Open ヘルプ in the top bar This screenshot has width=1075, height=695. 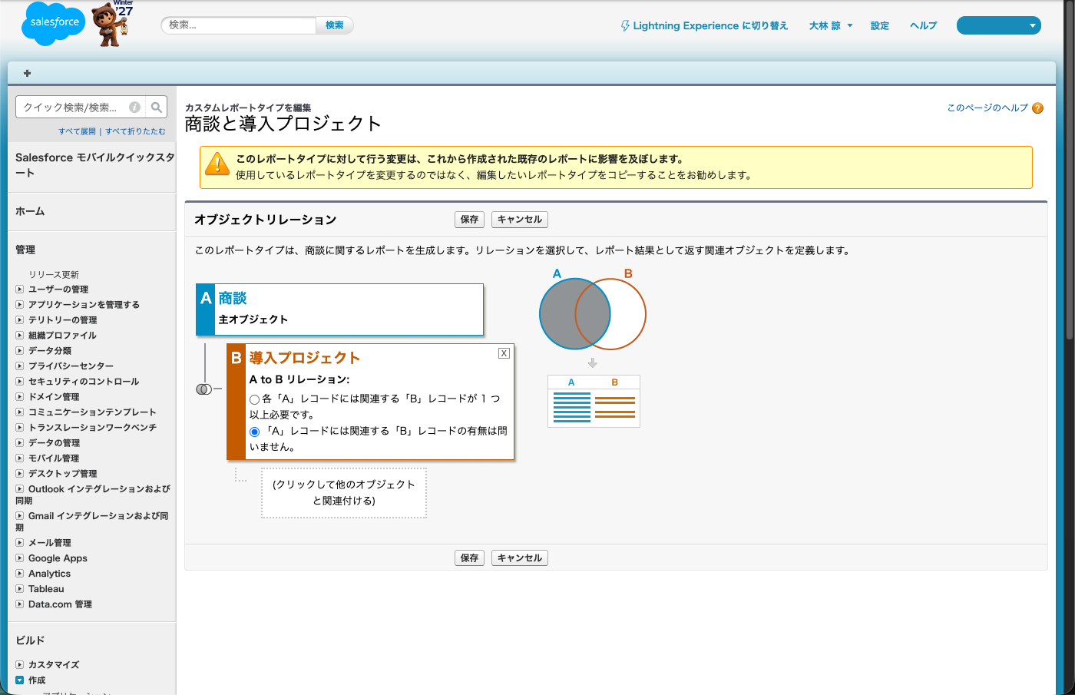[x=923, y=26]
